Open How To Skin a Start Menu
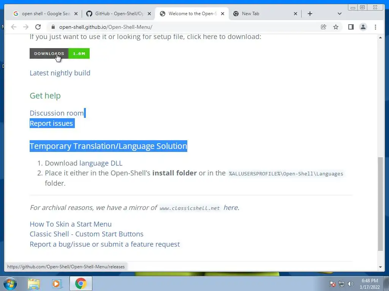 click(71, 224)
